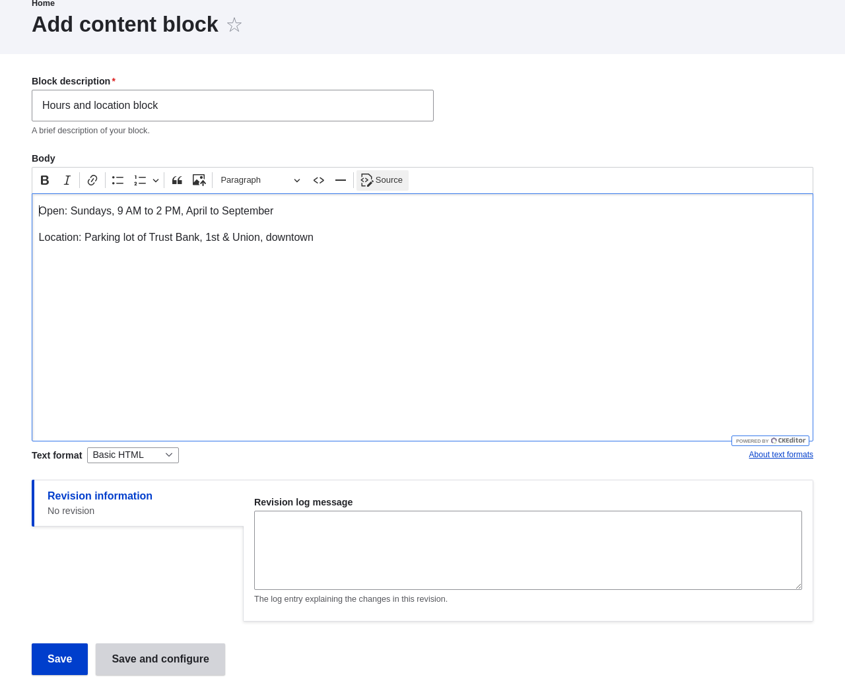
Task: Open the Paragraph heading dropdown
Action: pyautogui.click(x=260, y=180)
